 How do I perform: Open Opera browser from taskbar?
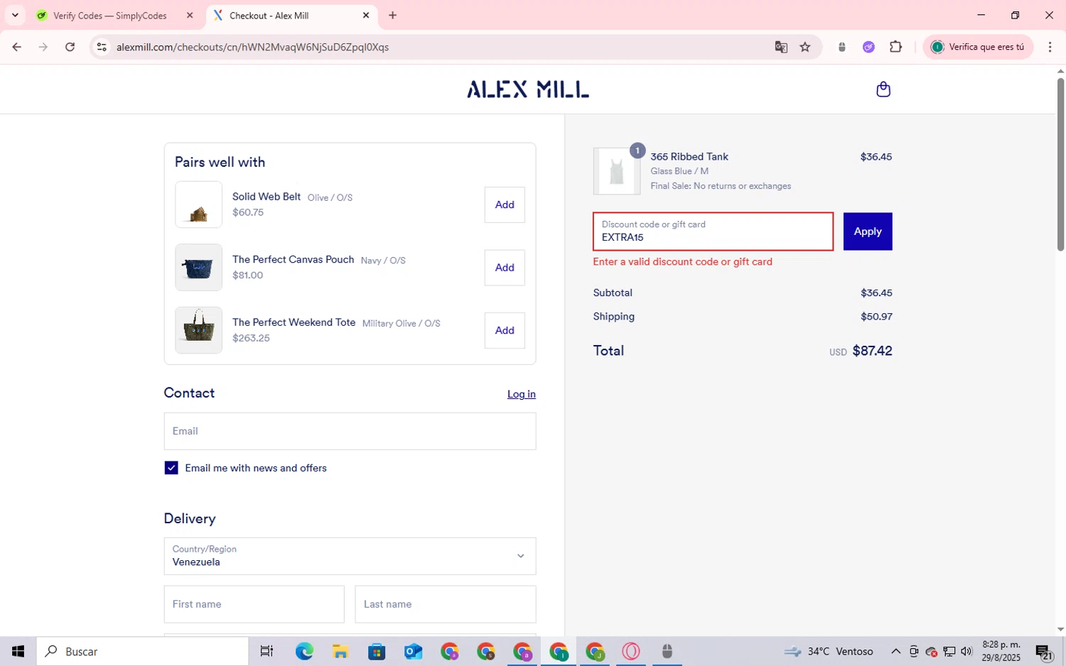point(631,651)
